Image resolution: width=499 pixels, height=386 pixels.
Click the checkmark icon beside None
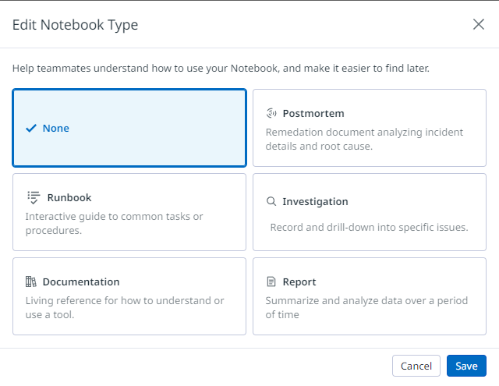(x=31, y=128)
